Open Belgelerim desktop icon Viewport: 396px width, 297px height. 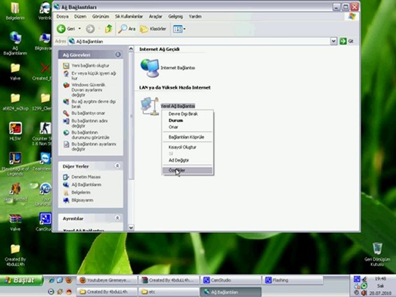click(x=15, y=11)
